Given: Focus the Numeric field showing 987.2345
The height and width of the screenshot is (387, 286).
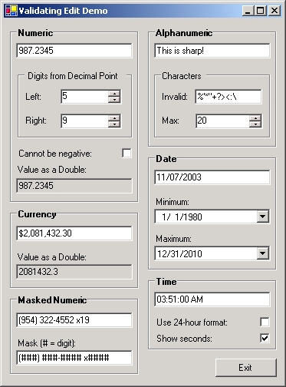Looking at the screenshot, I should [74, 51].
